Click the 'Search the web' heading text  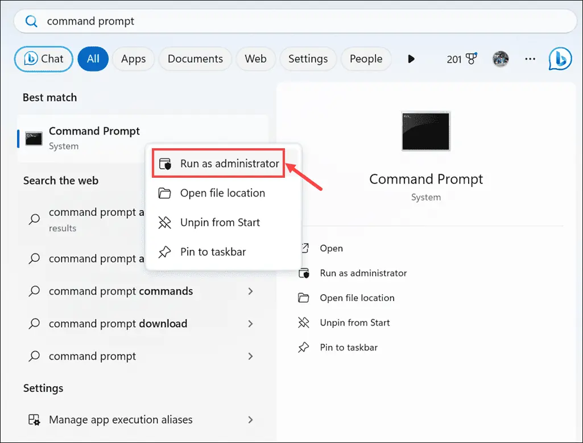pyautogui.click(x=61, y=181)
